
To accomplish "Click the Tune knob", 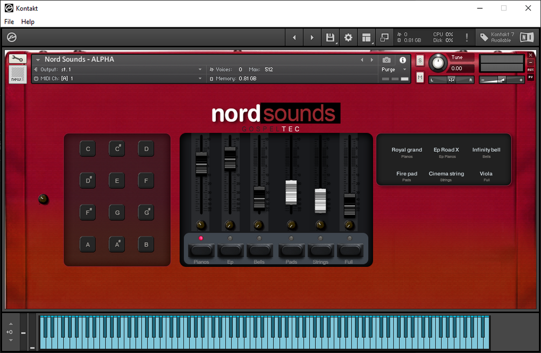I will point(438,63).
